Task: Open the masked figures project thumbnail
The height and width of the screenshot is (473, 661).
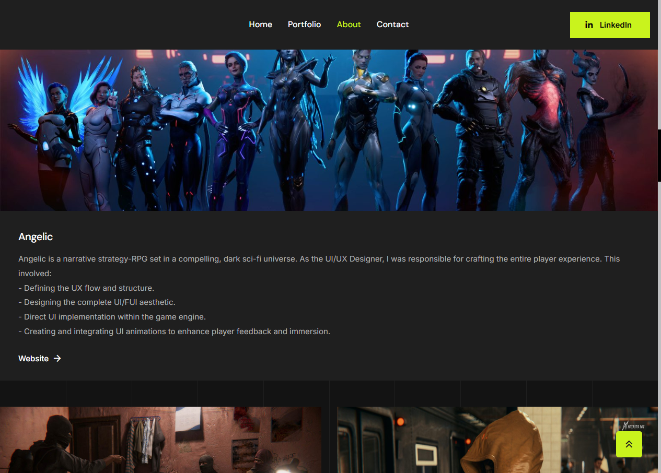Action: tap(160, 440)
